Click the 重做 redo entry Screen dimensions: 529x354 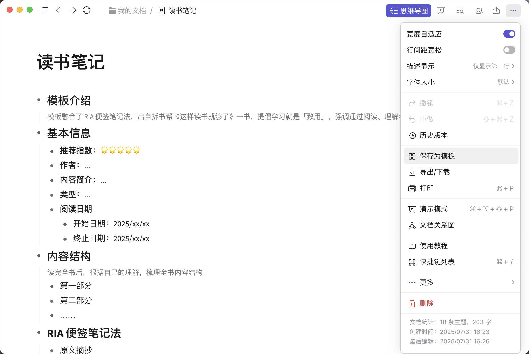[x=460, y=119]
